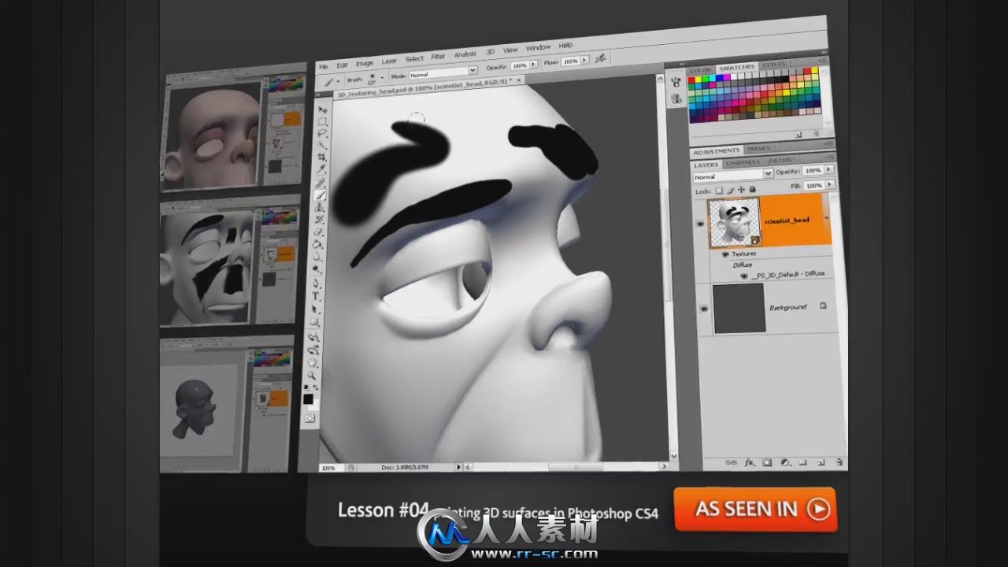Select the Hand tool
Screen dimensions: 1008x567
point(314,364)
